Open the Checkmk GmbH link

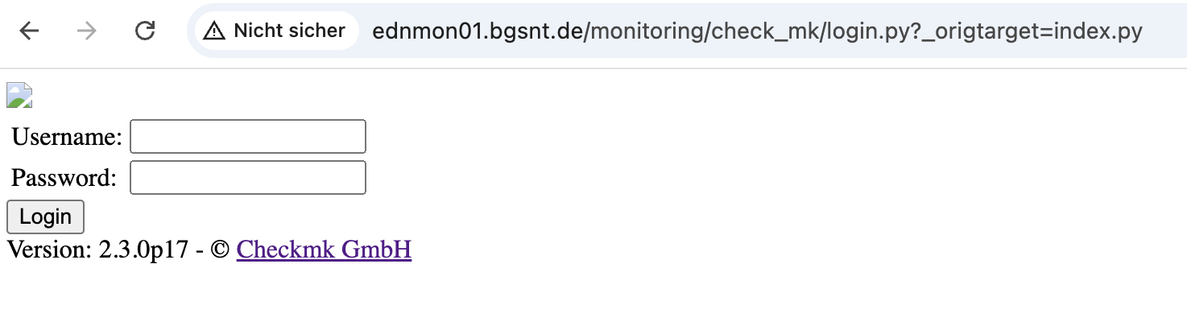(324, 250)
